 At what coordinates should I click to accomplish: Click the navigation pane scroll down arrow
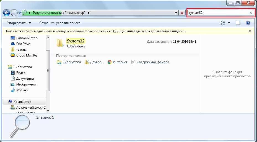pos(48,110)
